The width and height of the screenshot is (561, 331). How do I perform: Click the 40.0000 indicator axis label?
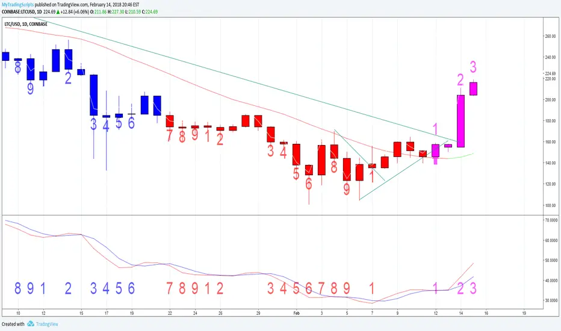[x=551, y=280]
